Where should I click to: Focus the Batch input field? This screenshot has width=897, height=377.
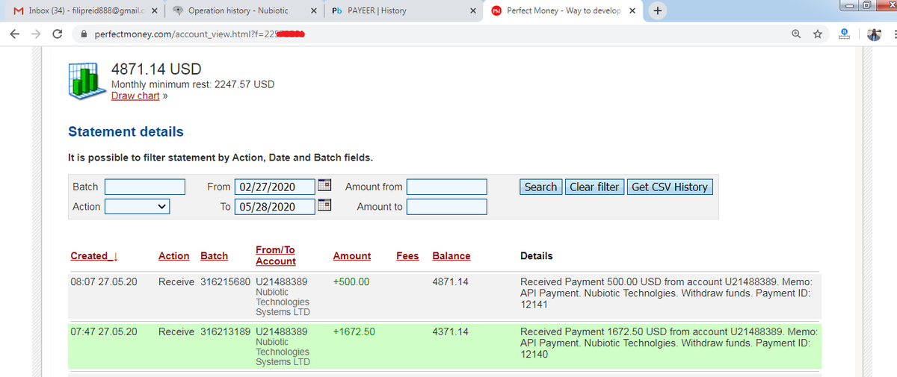tap(145, 187)
